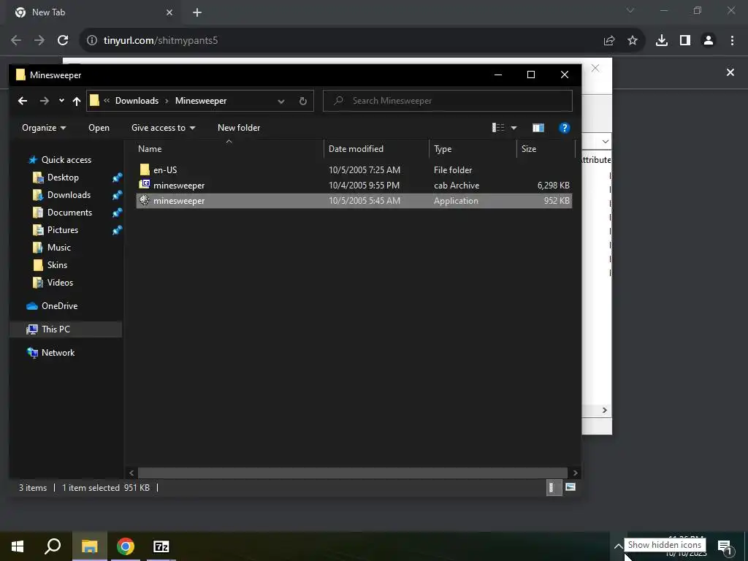Open the Organize menu
The height and width of the screenshot is (561, 748).
pyautogui.click(x=44, y=128)
